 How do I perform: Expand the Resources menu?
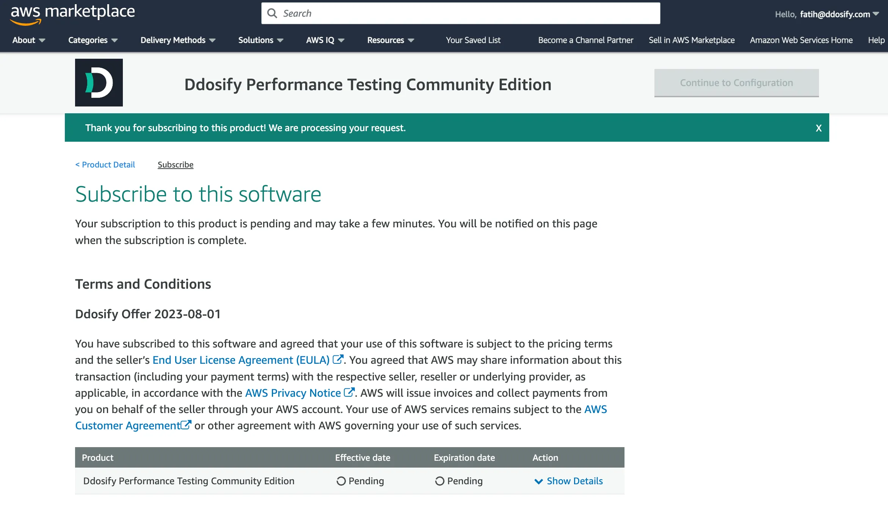click(391, 40)
